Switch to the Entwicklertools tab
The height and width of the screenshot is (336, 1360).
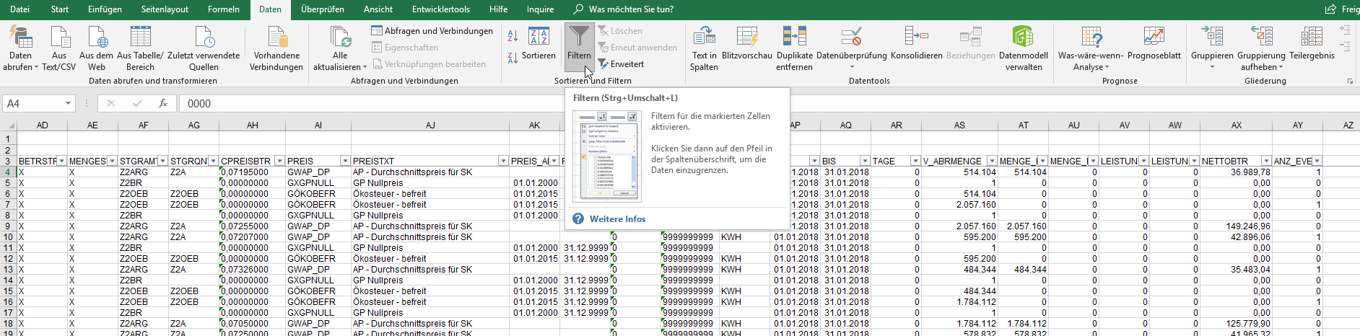(440, 9)
